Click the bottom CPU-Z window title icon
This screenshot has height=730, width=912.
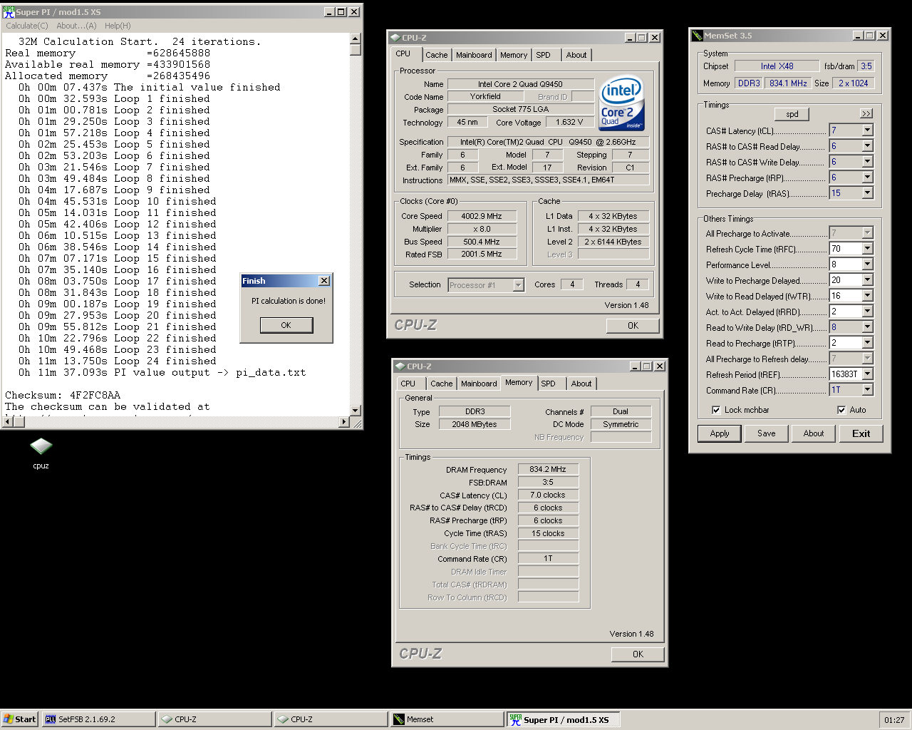[400, 366]
